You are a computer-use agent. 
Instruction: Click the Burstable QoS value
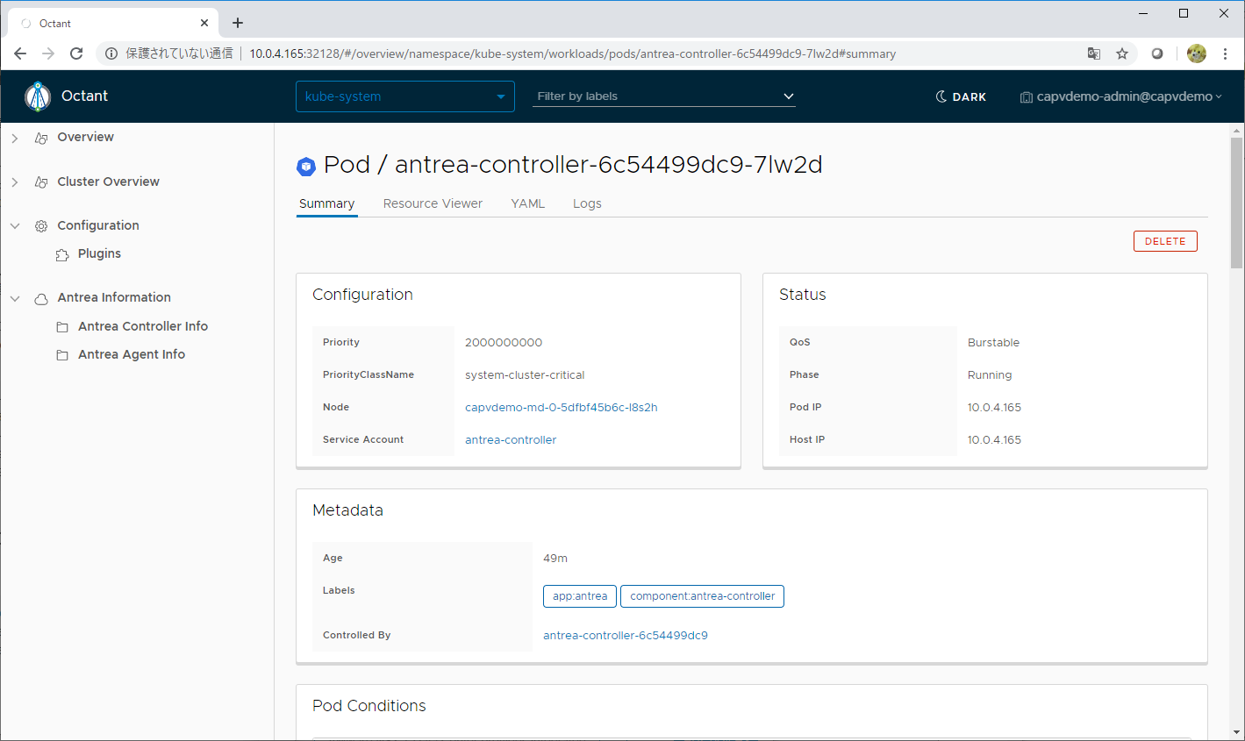993,342
